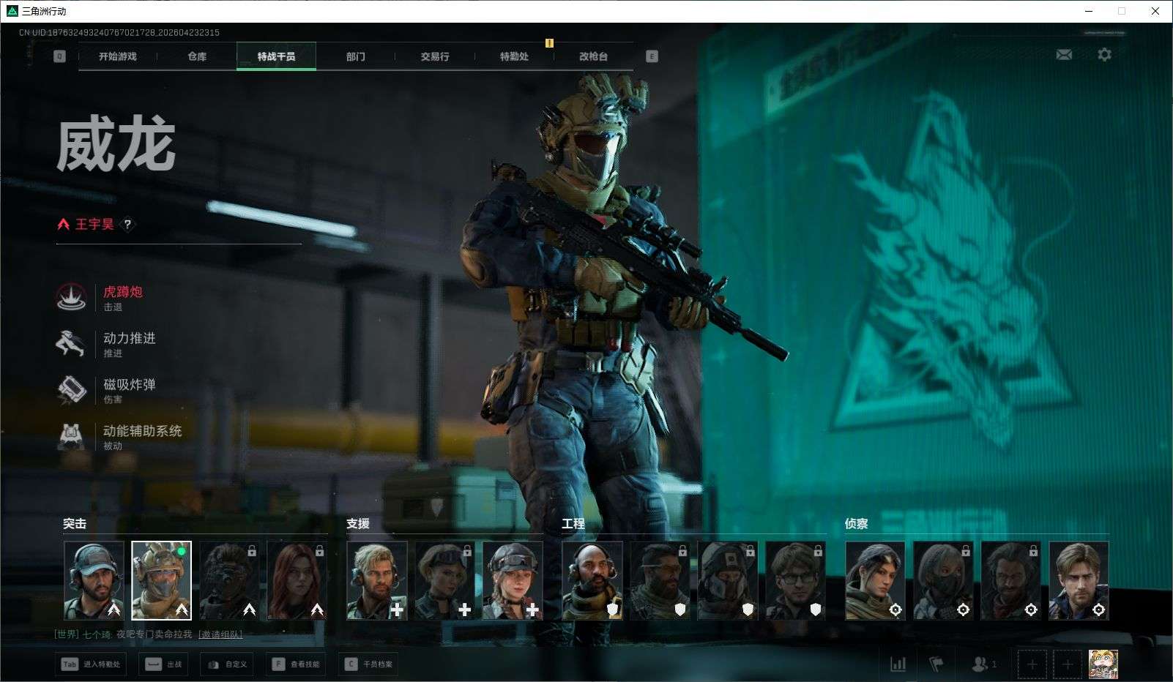Screen dimensions: 1173x682
Task: Select the locked 支援 operator with goggles
Action: [x=444, y=580]
